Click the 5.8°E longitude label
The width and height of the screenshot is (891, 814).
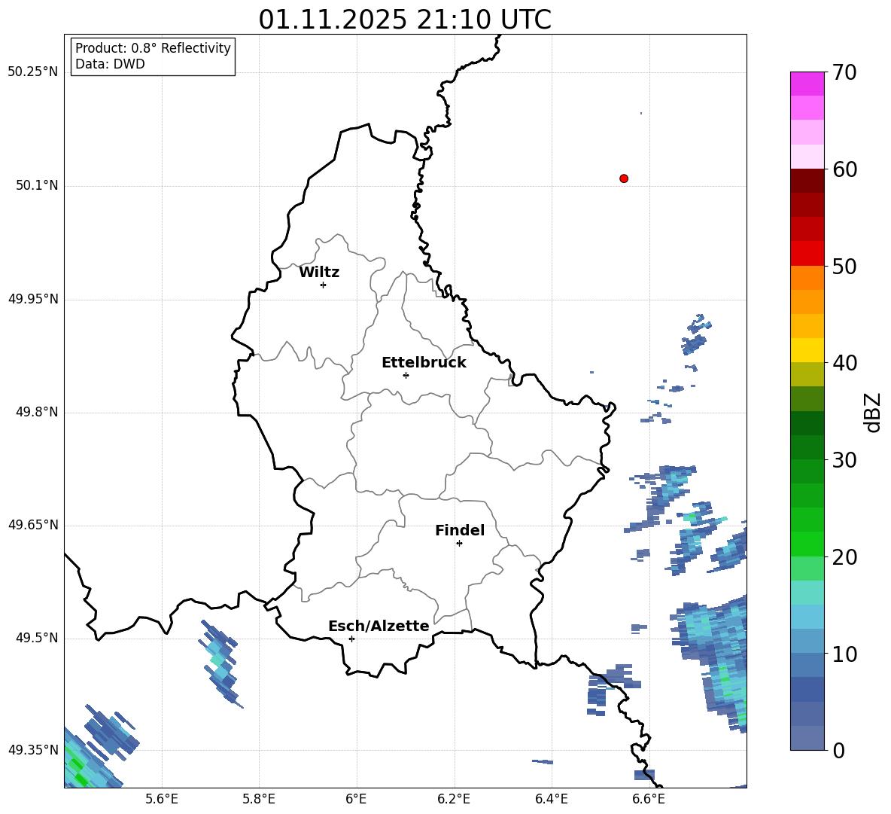(259, 799)
